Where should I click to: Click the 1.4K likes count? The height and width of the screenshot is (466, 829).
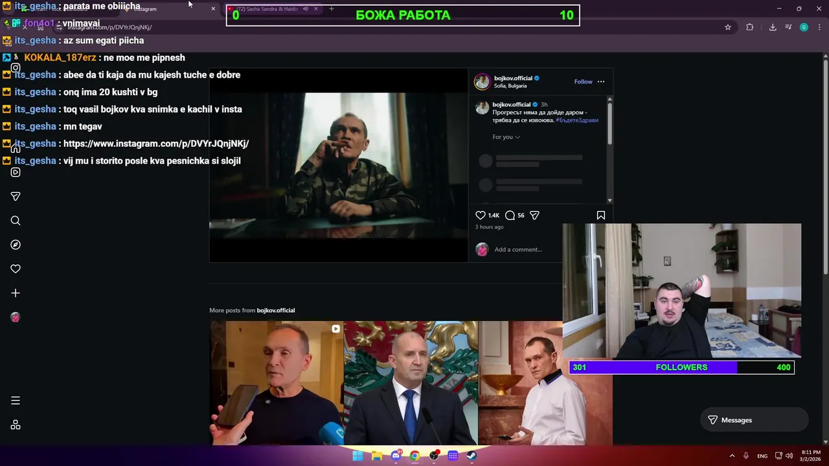pyautogui.click(x=494, y=216)
